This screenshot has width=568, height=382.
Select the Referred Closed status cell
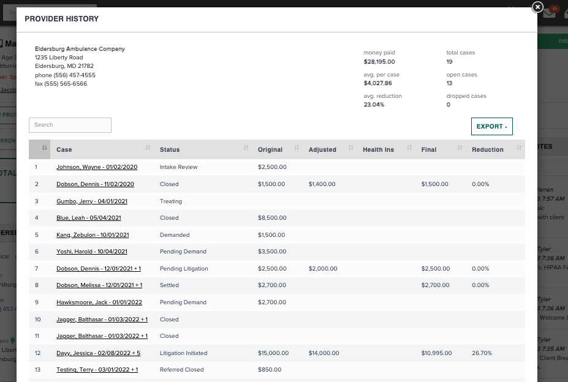tap(182, 369)
